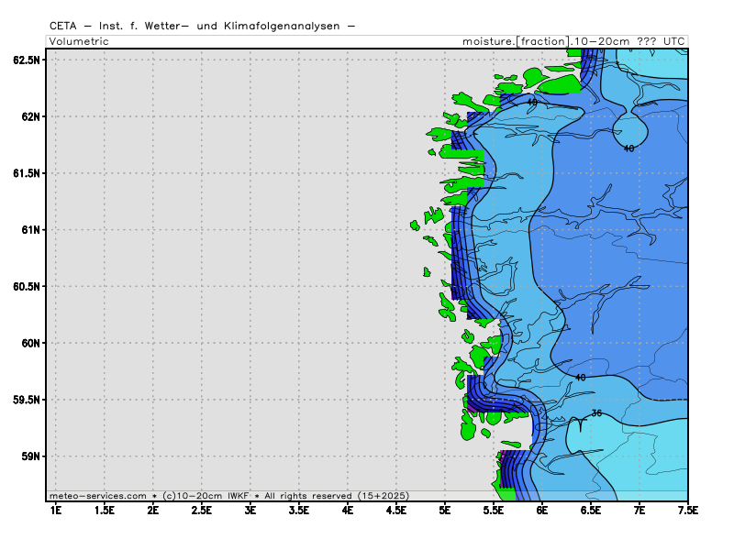Viewport: 734px width, 550px height.
Task: Click the 59N latitude axis label
Action: point(30,456)
